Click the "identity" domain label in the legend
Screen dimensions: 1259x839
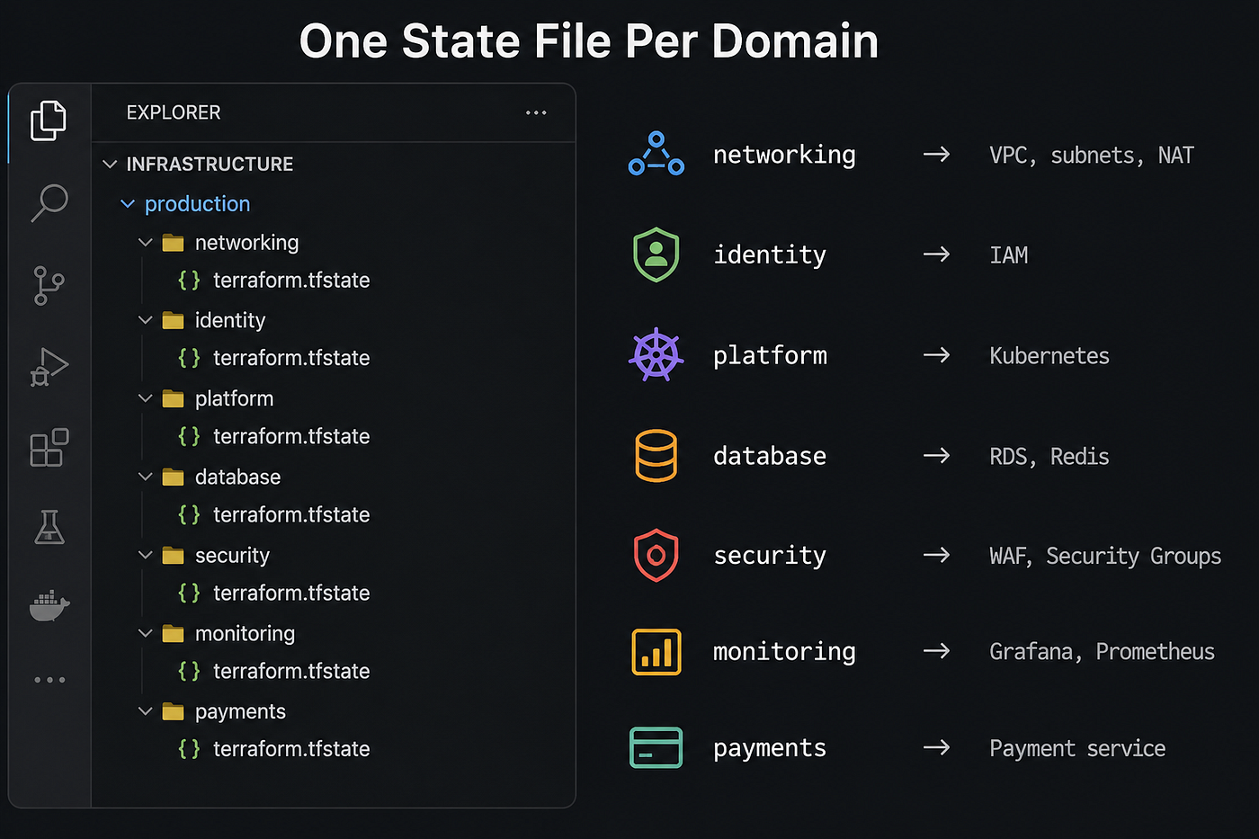click(770, 255)
